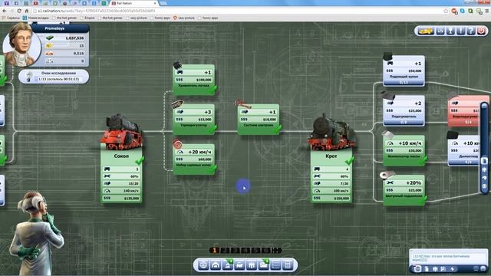Open the exclamation news icon

(460, 31)
